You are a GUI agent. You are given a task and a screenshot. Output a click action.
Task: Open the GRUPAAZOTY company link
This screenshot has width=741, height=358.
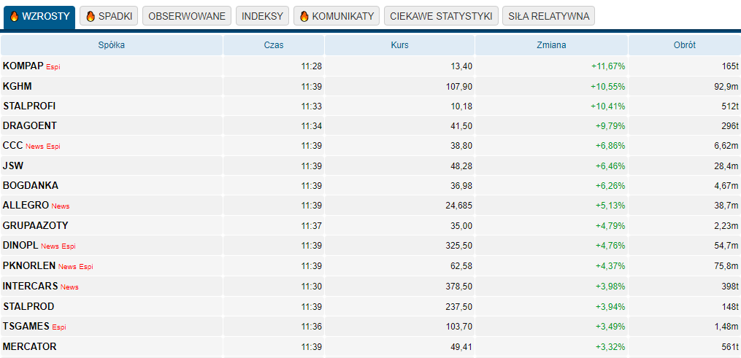click(36, 225)
